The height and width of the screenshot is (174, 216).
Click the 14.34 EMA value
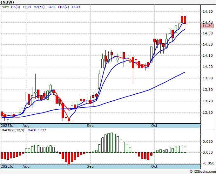(x=76, y=7)
